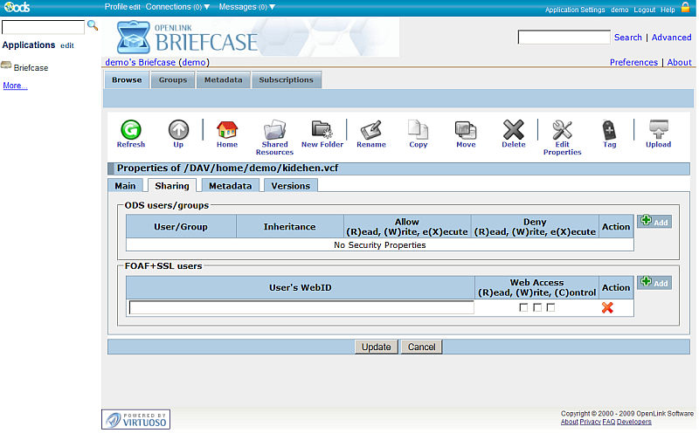Click the Cancel button
Viewport: 699px width, 433px height.
click(x=422, y=347)
